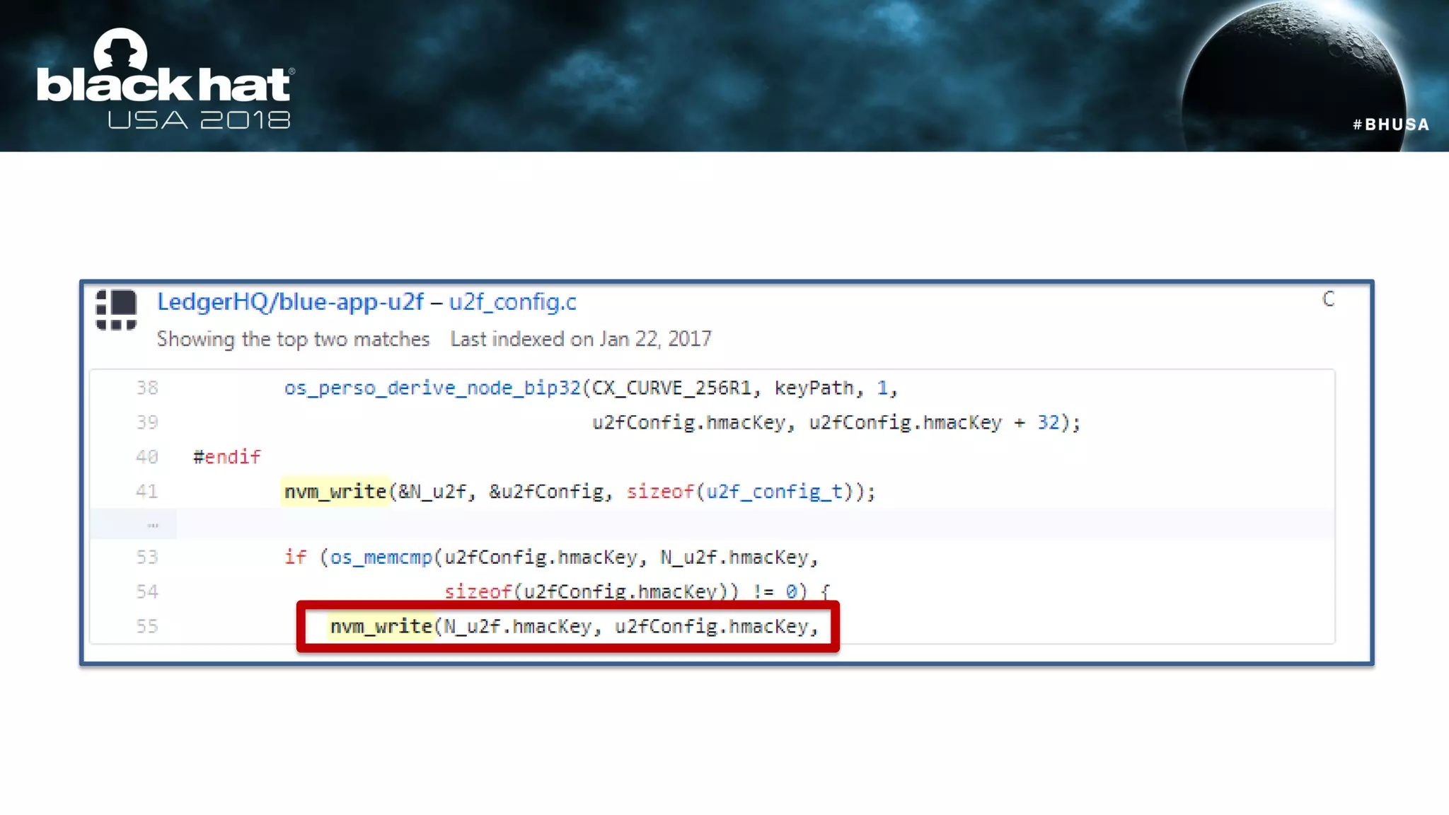Image resolution: width=1449 pixels, height=815 pixels.
Task: Click the #BHUSA hashtag text
Action: (x=1391, y=125)
